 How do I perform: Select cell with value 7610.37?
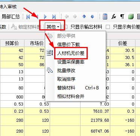coord(95,111)
